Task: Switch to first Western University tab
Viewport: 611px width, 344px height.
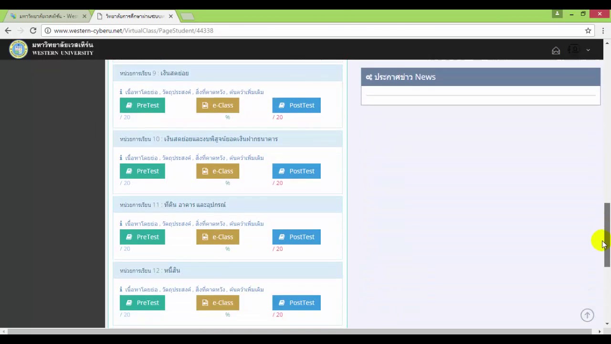Action: point(48,16)
